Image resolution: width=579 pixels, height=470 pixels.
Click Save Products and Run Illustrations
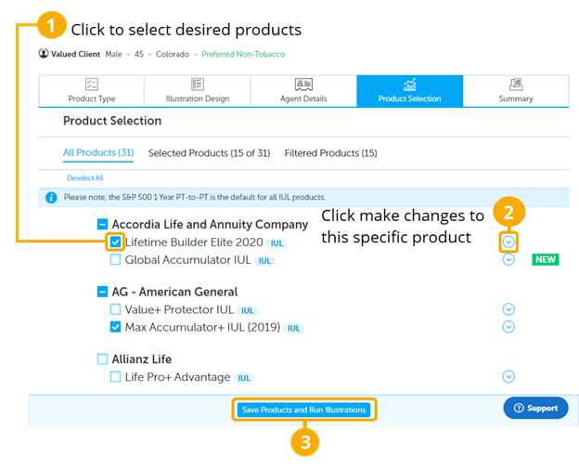(304, 410)
